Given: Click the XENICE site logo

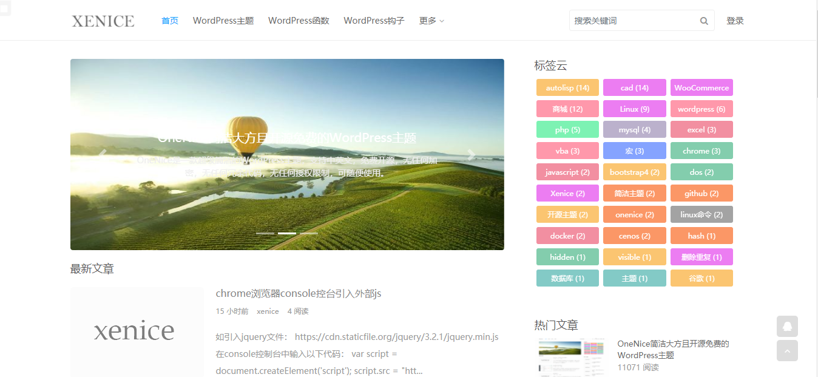Looking at the screenshot, I should [102, 20].
